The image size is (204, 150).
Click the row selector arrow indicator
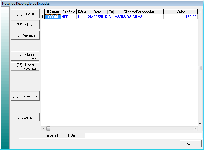point(43,17)
